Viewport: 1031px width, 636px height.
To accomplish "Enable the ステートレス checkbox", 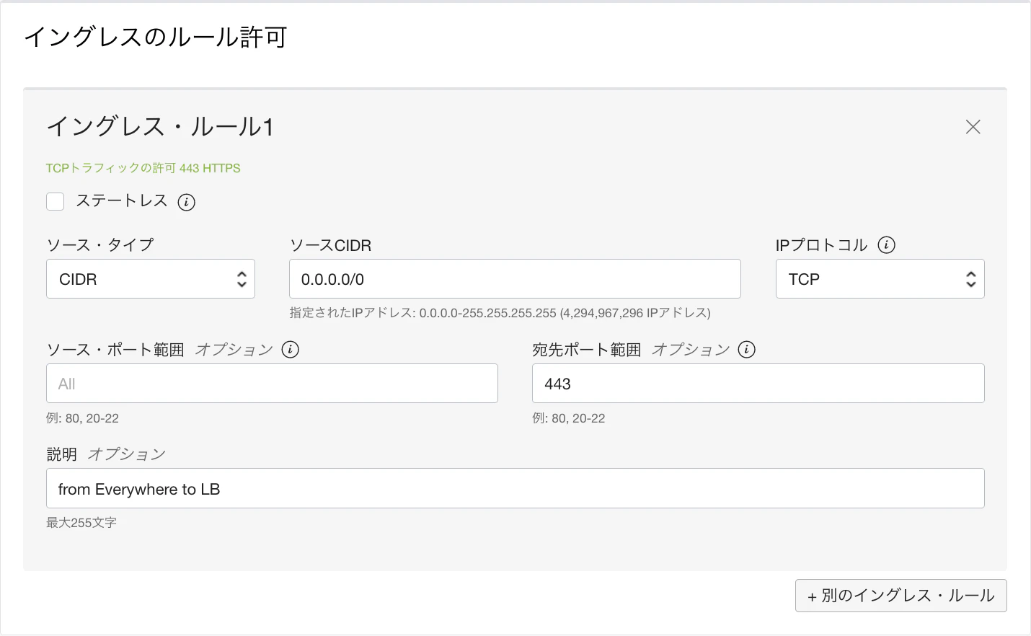I will pyautogui.click(x=56, y=201).
